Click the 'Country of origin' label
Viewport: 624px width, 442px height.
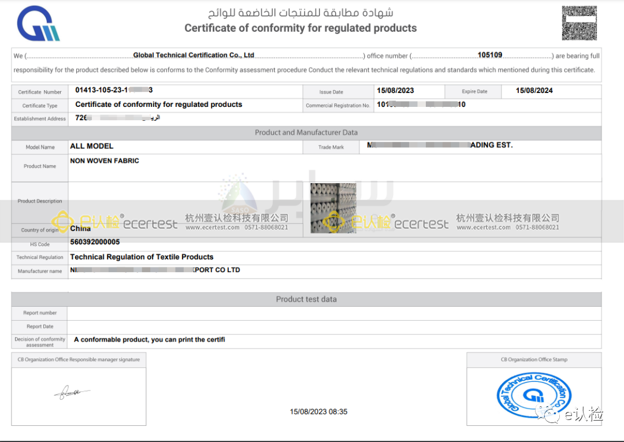(40, 230)
